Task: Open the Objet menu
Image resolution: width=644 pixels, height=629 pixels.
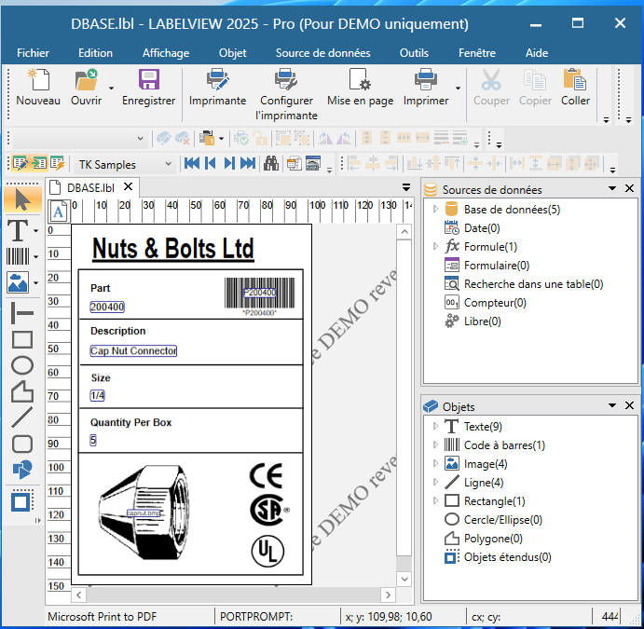Action: (232, 53)
